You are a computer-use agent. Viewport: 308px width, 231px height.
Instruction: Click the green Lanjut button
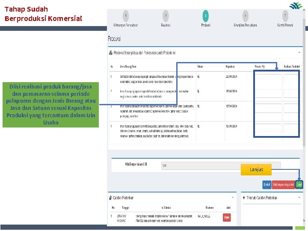(x=299, y=185)
